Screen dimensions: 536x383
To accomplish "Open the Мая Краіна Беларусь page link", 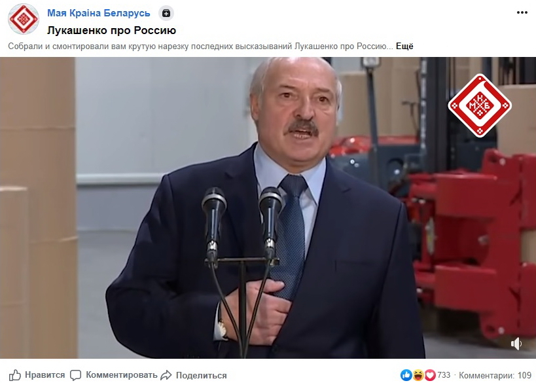I will tap(98, 13).
